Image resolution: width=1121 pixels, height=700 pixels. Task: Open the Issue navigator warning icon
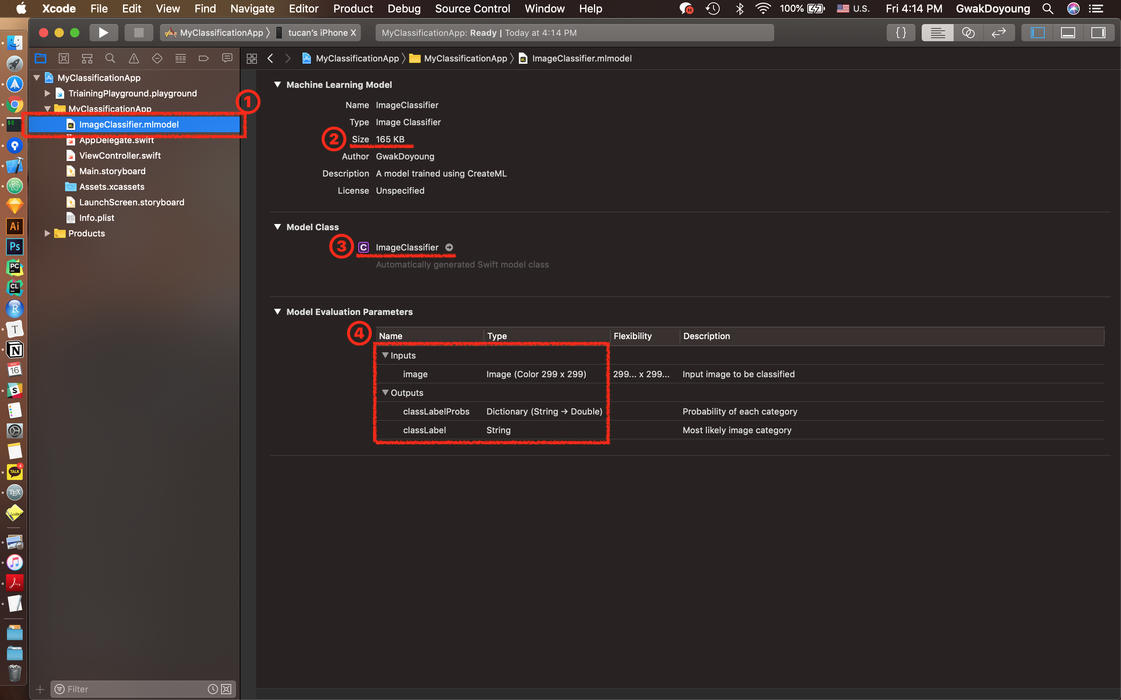coord(134,58)
